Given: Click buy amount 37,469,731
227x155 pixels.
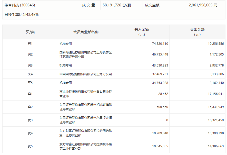Looking at the screenshot, I should [x=160, y=74].
